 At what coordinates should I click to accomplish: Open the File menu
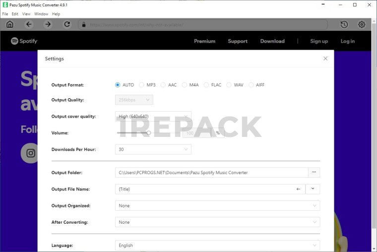5,14
